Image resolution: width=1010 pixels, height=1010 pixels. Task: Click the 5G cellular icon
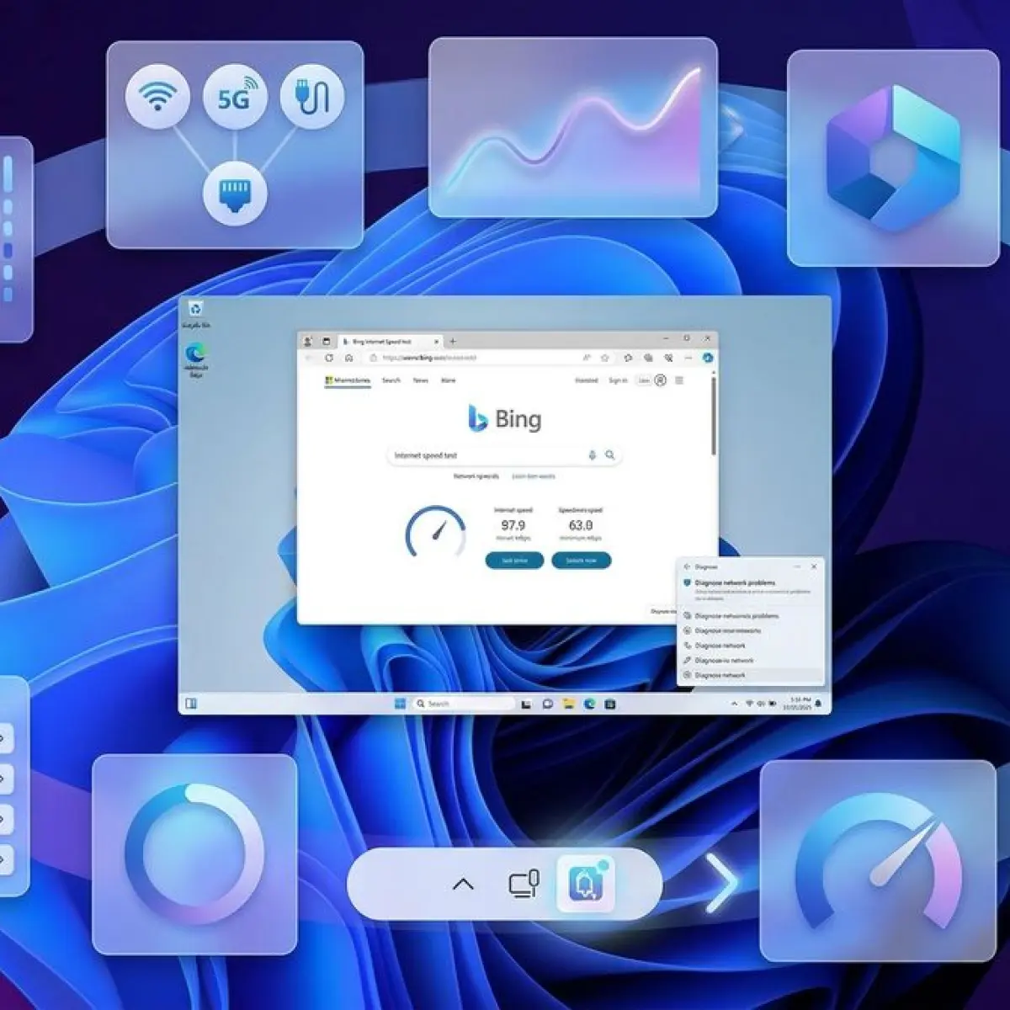tap(235, 97)
